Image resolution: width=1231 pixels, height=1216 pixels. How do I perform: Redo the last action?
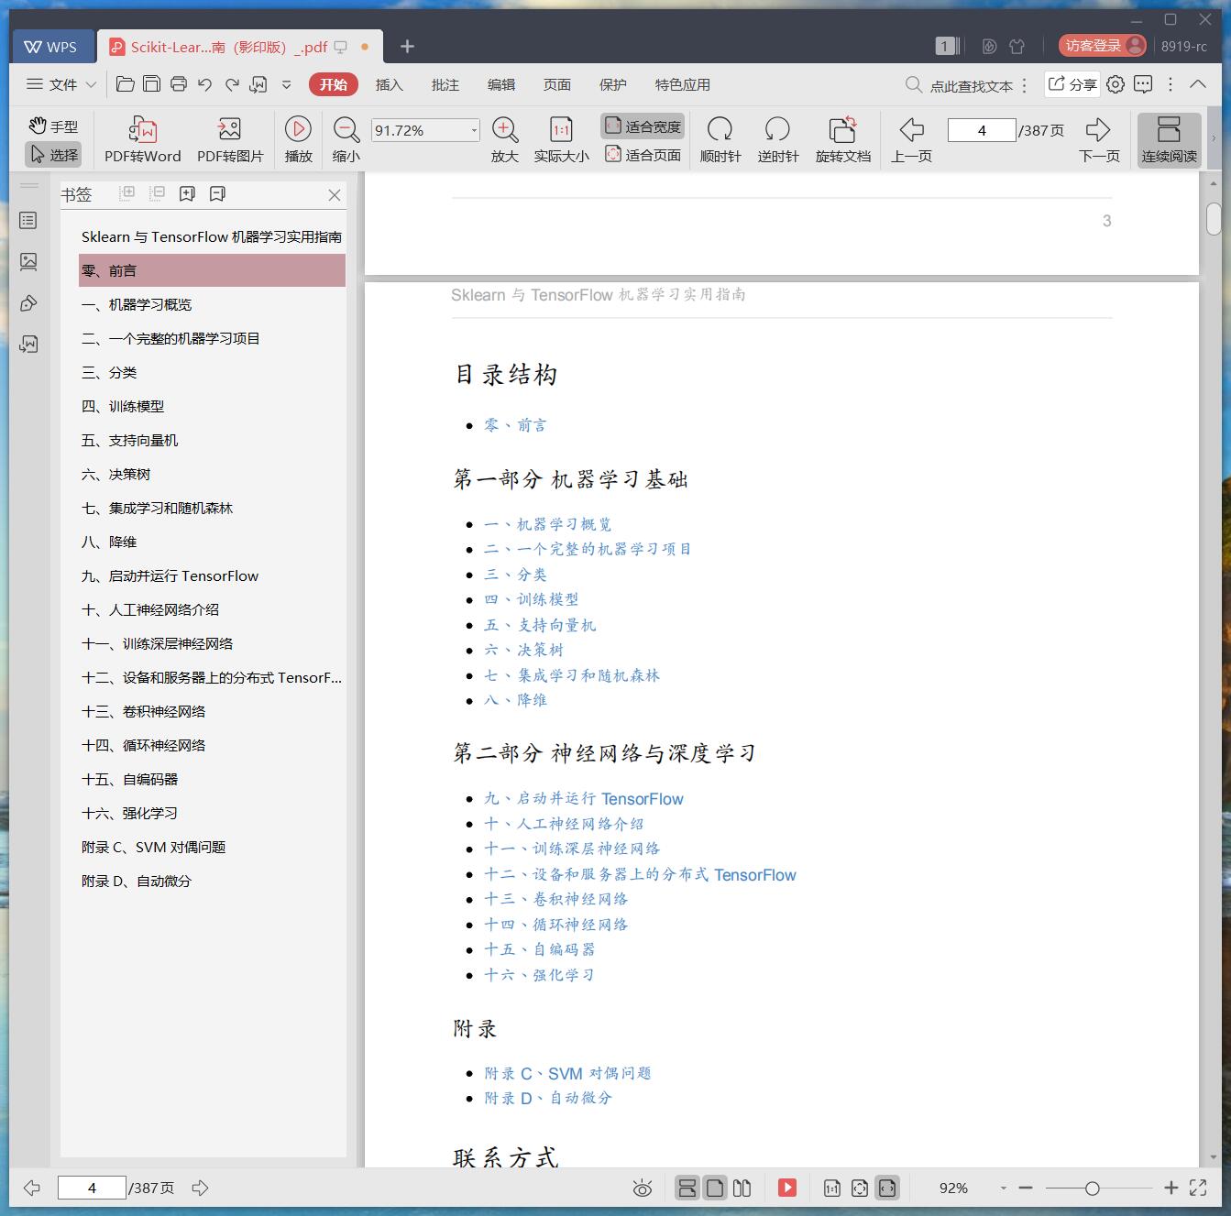tap(232, 84)
